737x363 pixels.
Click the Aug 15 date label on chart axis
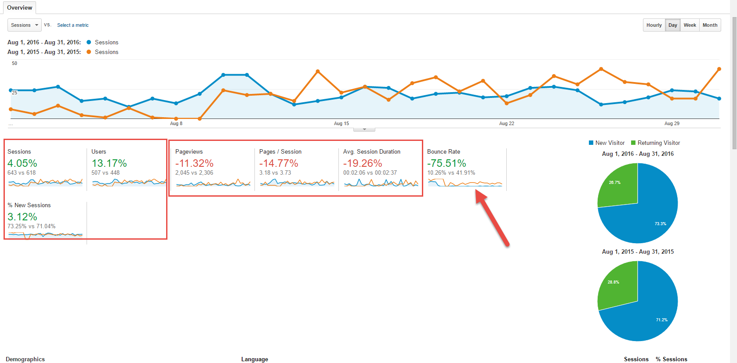click(x=341, y=123)
